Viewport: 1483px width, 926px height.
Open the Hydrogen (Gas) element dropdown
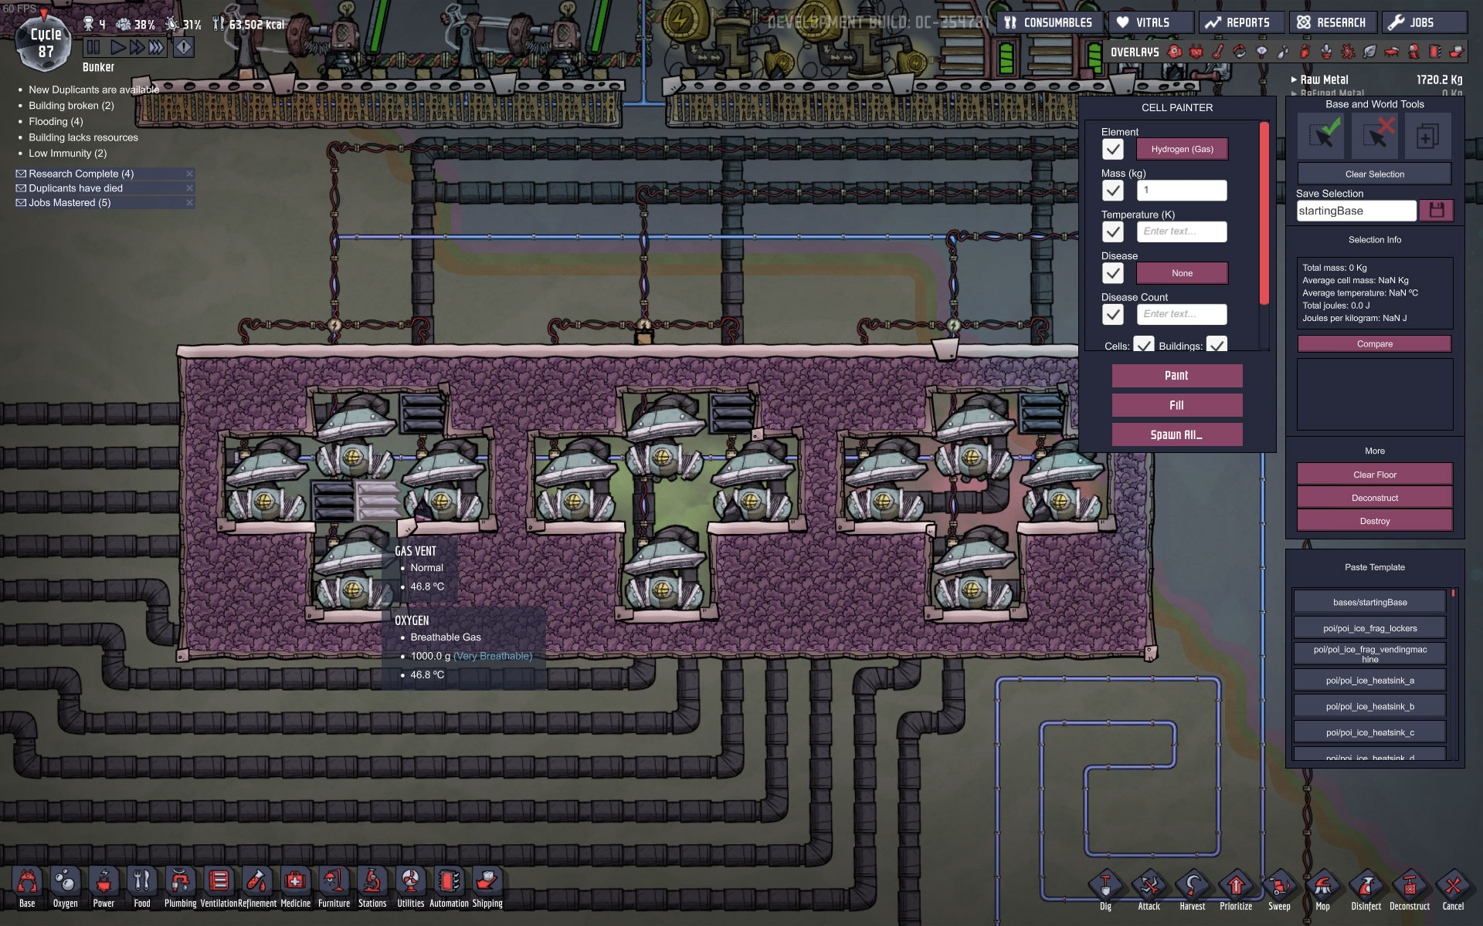pos(1182,150)
